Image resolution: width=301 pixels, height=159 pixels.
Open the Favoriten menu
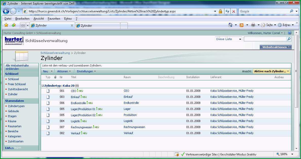(54, 19)
